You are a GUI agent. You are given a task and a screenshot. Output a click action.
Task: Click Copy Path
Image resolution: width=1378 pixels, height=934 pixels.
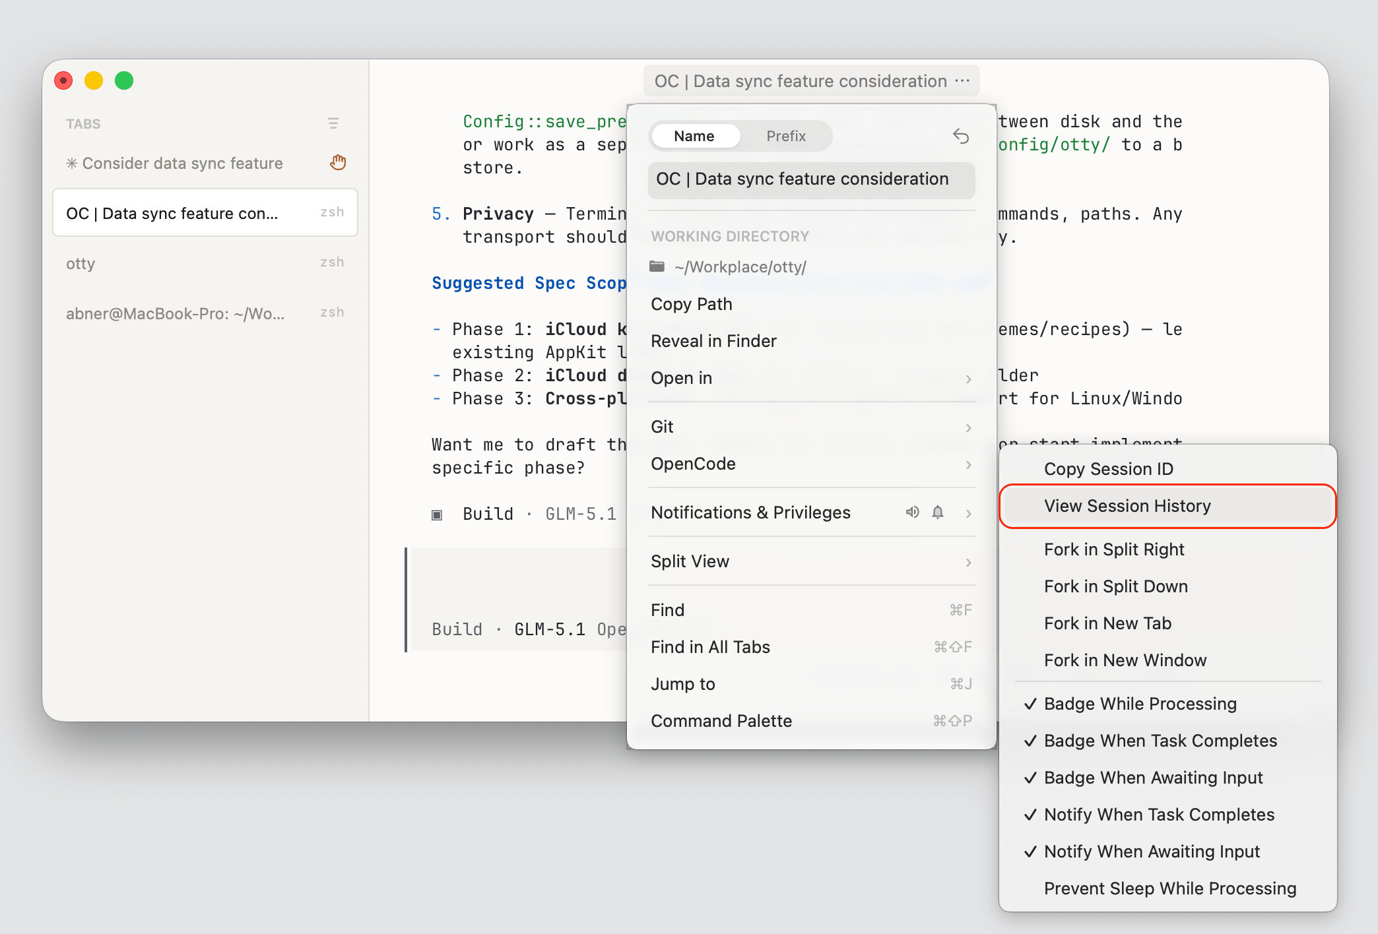811,304
